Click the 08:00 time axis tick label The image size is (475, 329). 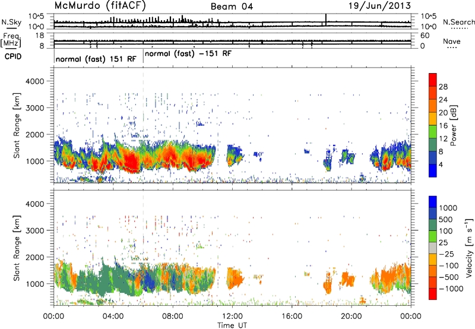pos(172,317)
